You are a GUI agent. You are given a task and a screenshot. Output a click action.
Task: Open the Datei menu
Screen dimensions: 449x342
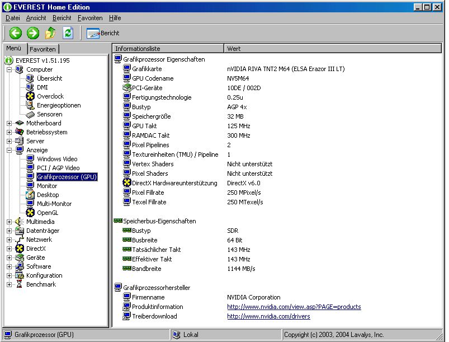13,18
